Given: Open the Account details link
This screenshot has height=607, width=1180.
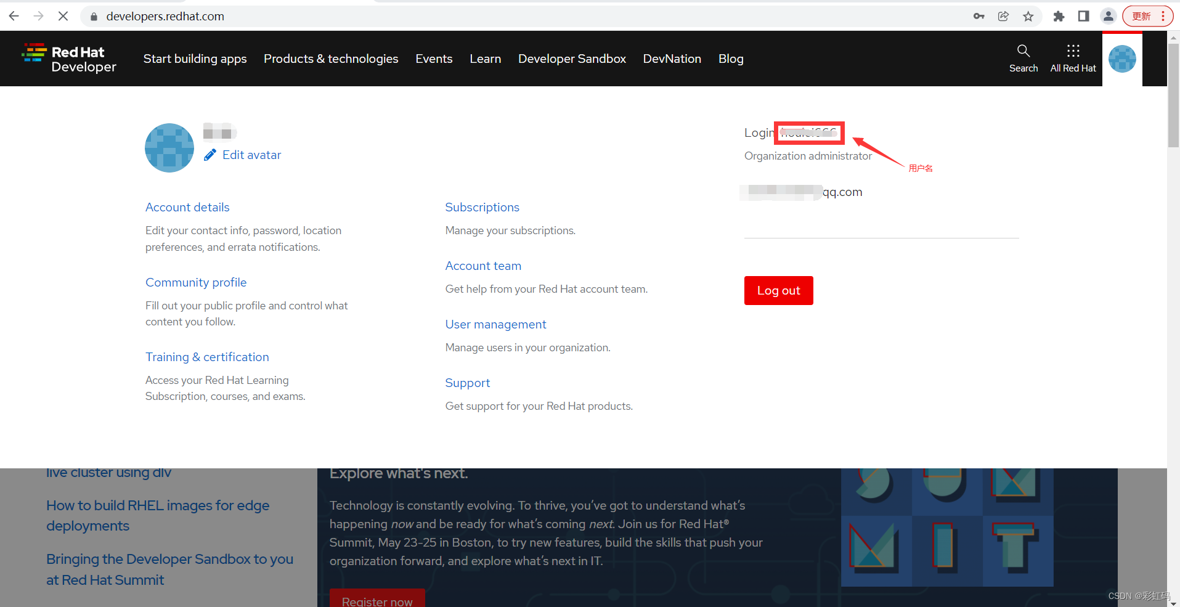Looking at the screenshot, I should point(187,207).
